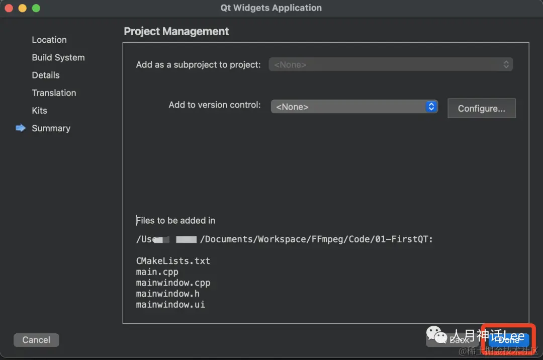Click the Cancel button
Viewport: 543px width, 360px height.
click(36, 340)
